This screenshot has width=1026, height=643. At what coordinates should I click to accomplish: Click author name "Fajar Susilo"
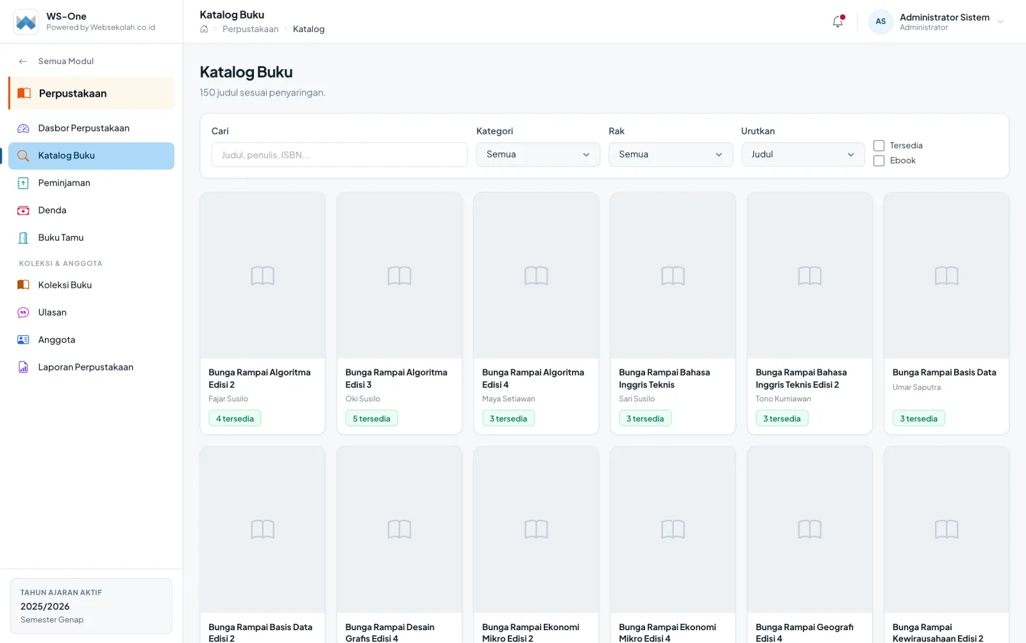click(x=228, y=399)
